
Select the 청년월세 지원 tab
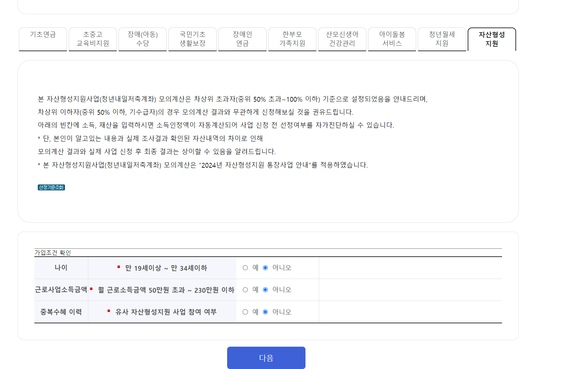click(x=442, y=38)
